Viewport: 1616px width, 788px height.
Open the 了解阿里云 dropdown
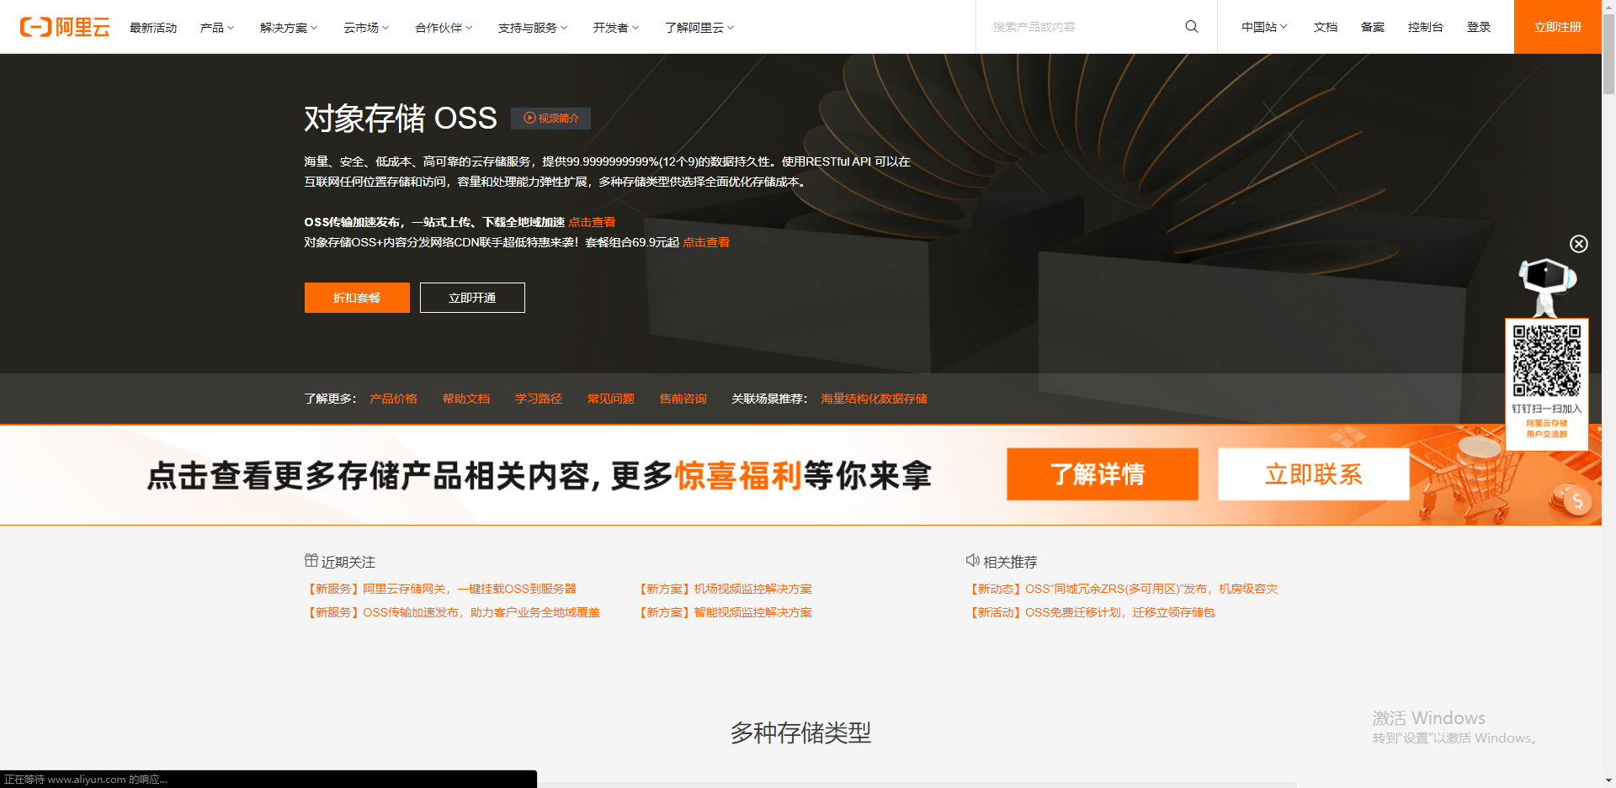point(699,28)
